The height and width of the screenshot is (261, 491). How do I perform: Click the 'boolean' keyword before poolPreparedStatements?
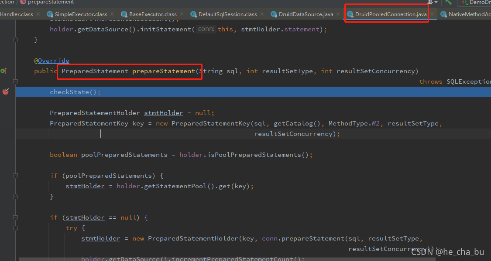click(64, 155)
